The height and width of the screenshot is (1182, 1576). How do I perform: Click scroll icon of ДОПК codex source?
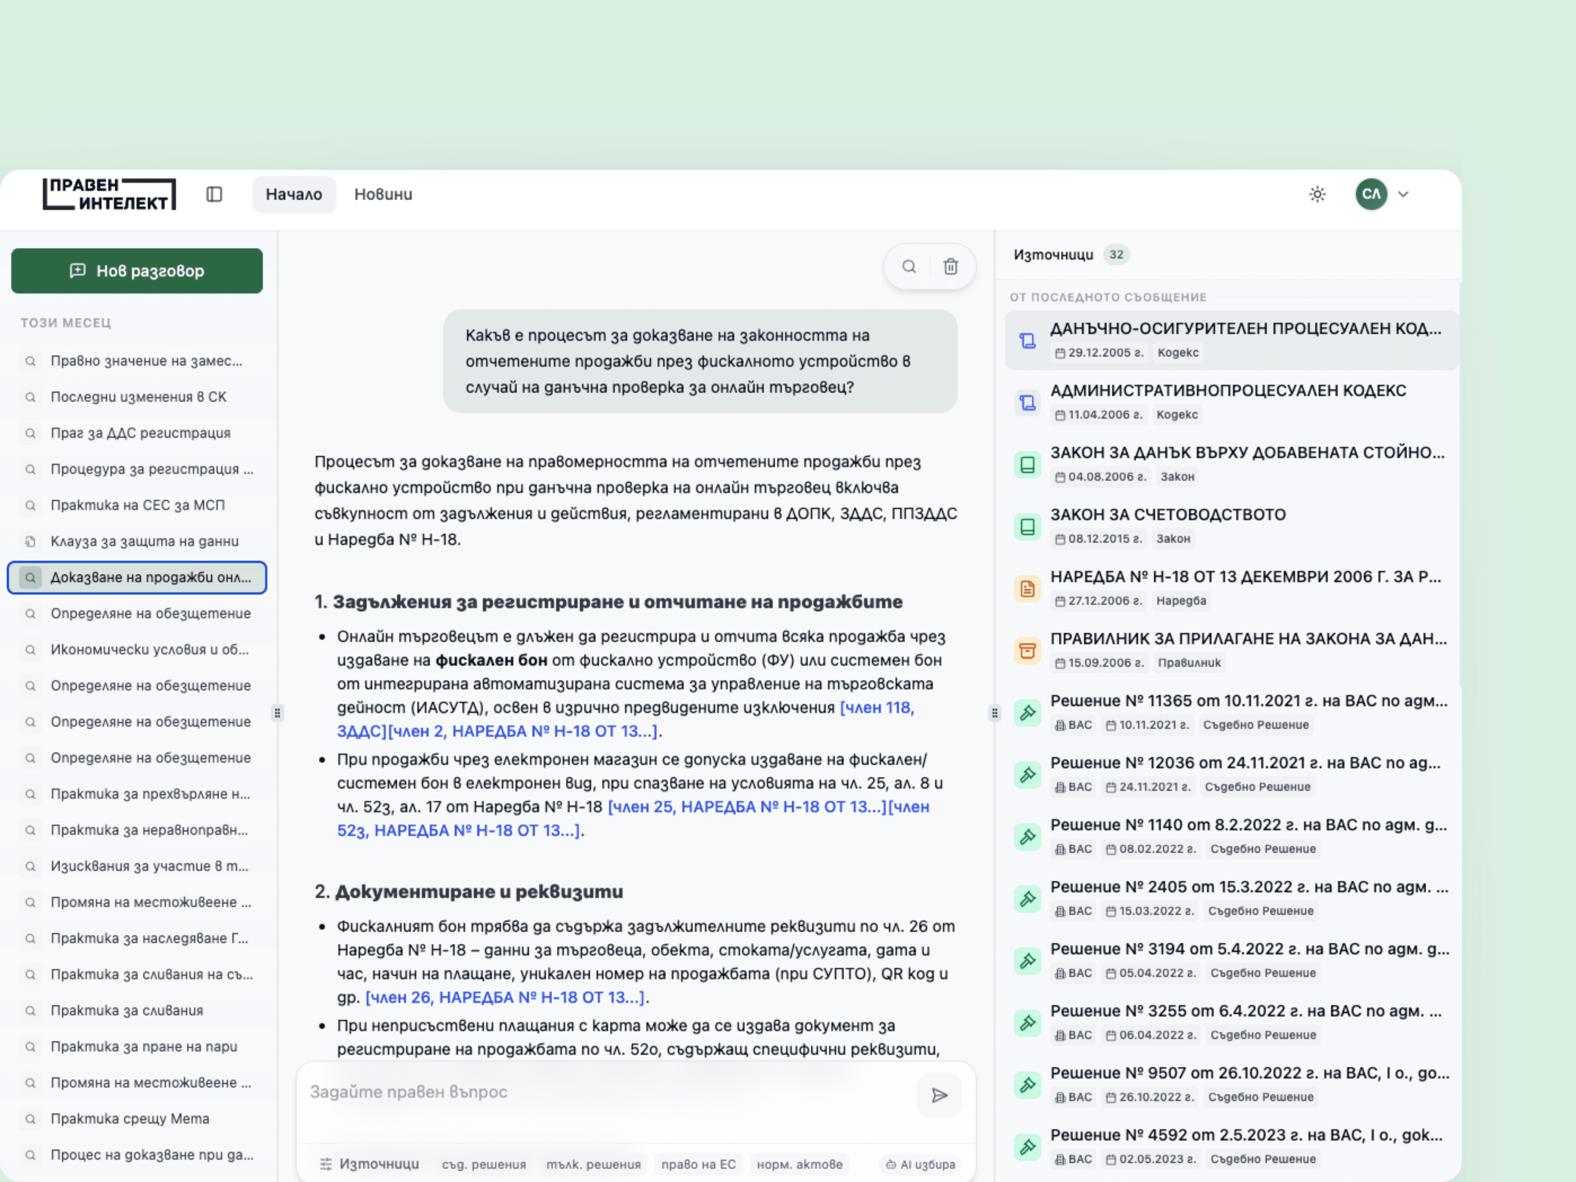1027,341
